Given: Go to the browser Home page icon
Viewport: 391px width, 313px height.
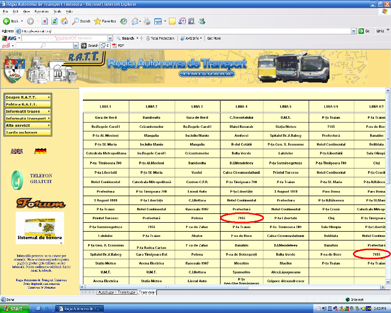Looking at the screenshot, I should point(65,21).
